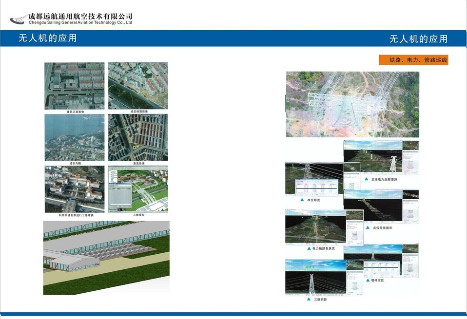Open the 三维测距 screenshot
Viewport: 467px width, 319px height.
click(x=324, y=278)
